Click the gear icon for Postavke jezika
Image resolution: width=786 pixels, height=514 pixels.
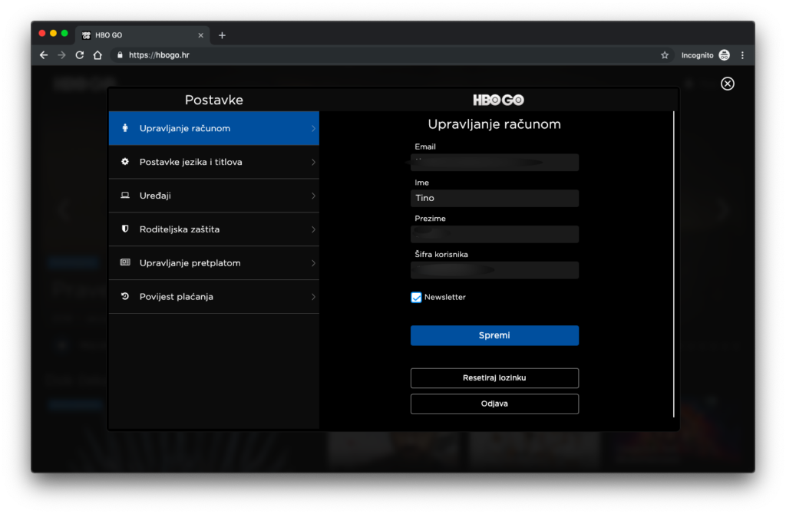[125, 162]
